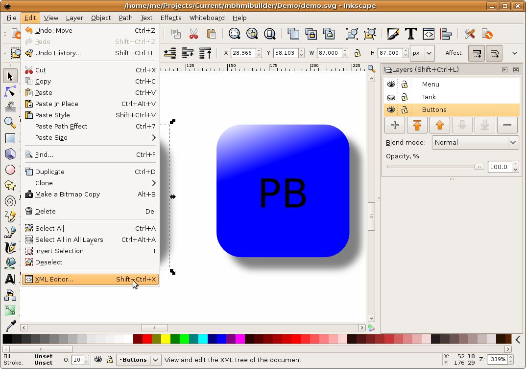Click Zoom to fit selection icon
This screenshot has width=526, height=369.
(235, 34)
